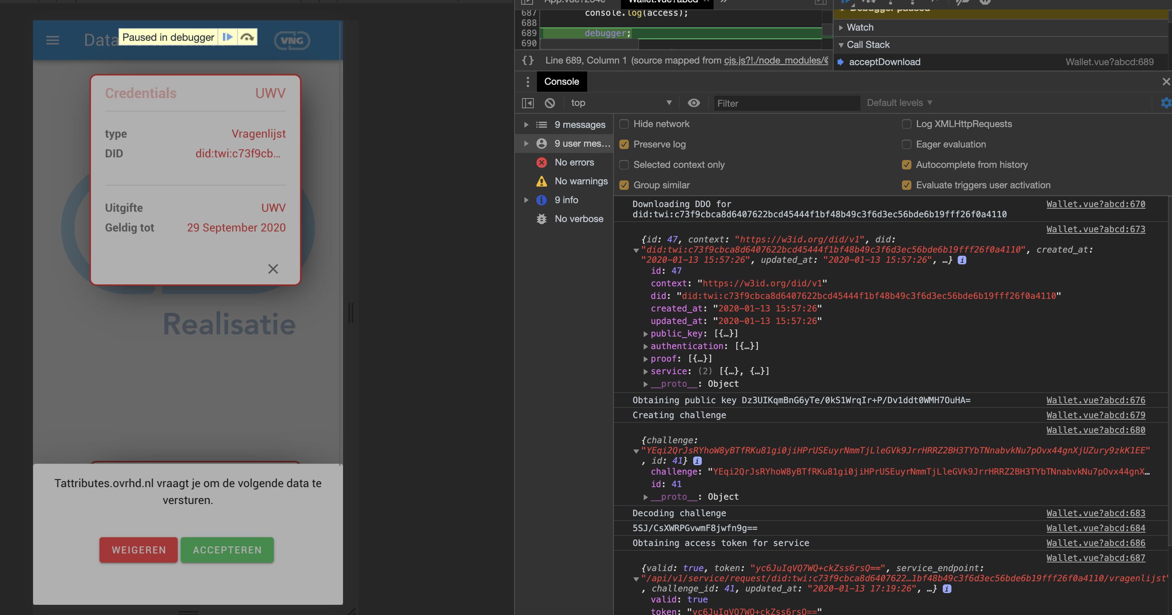Image resolution: width=1172 pixels, height=615 pixels.
Task: Open the Default levels dropdown
Action: pyautogui.click(x=899, y=103)
